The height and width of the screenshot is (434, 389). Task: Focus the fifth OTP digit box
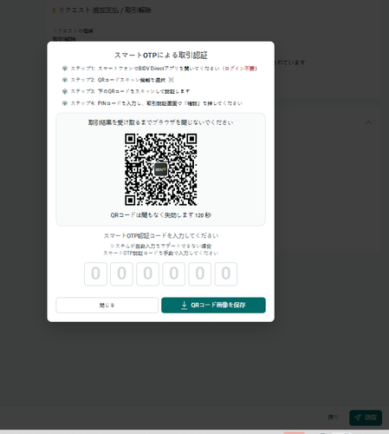[200, 273]
